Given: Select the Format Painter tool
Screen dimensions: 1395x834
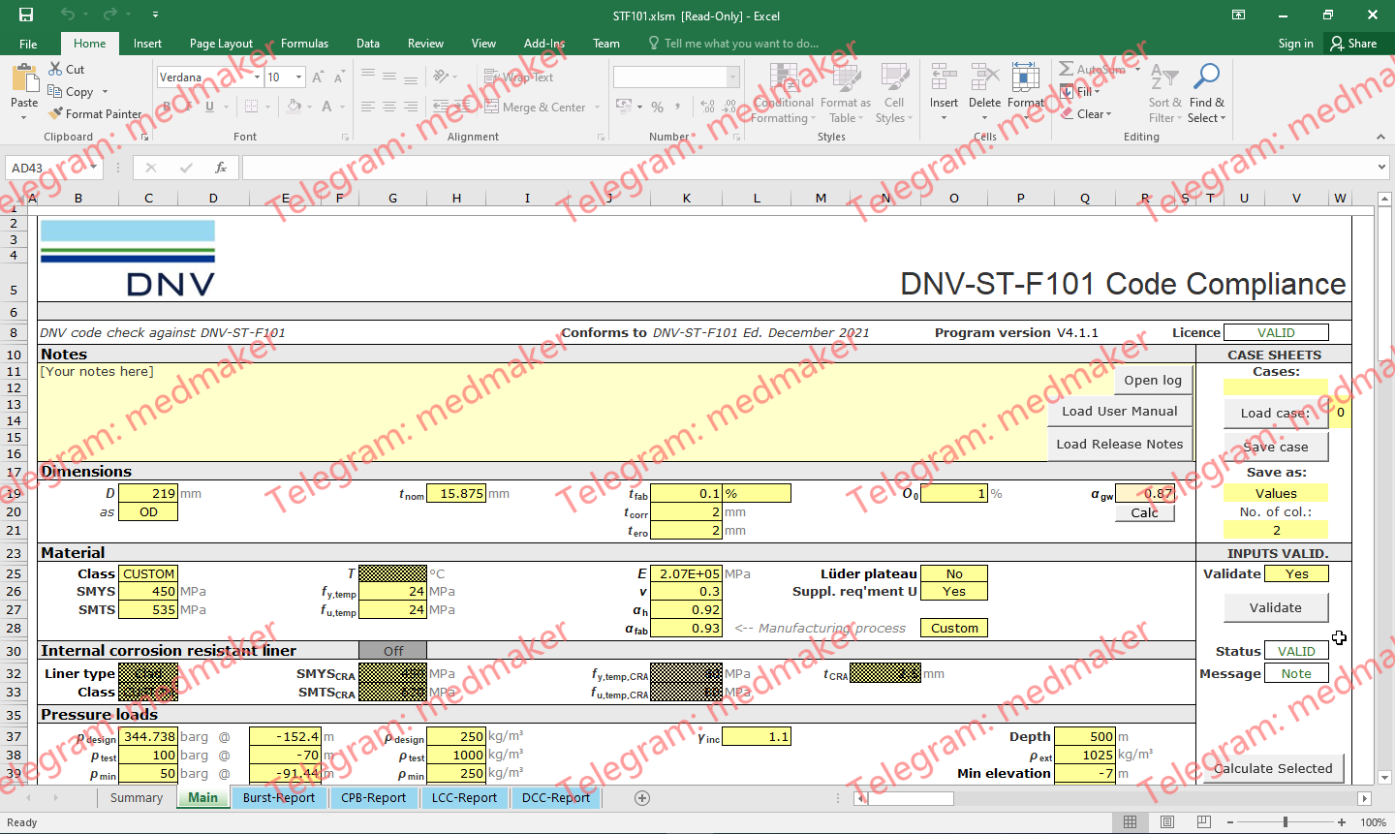Looking at the screenshot, I should click(95, 114).
